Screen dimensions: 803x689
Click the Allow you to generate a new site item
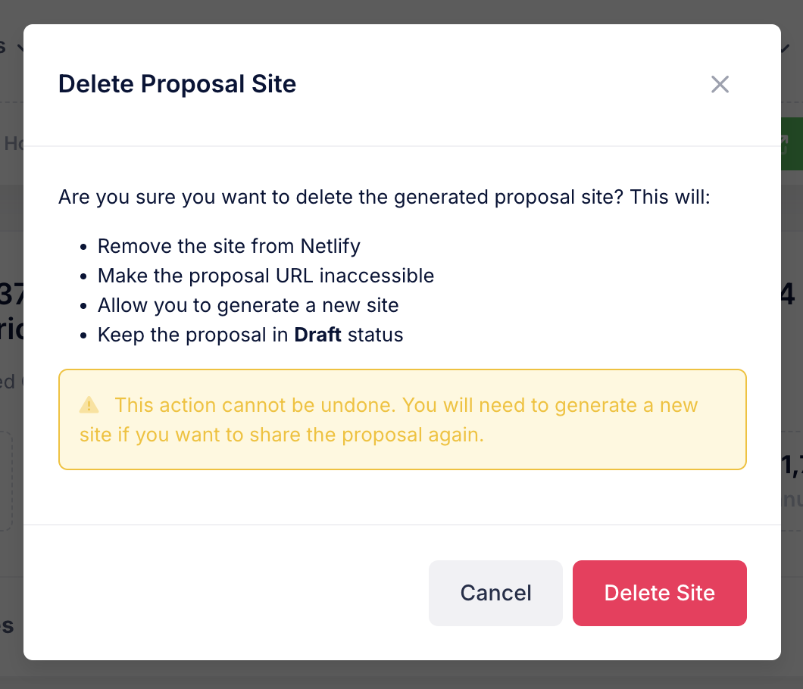point(247,305)
